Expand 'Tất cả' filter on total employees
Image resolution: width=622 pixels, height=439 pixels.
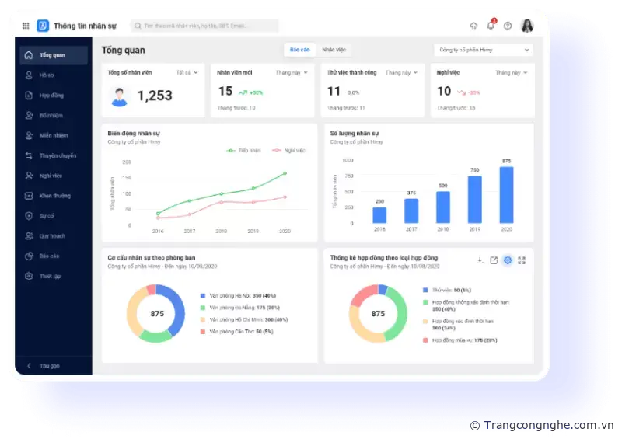pyautogui.click(x=187, y=72)
